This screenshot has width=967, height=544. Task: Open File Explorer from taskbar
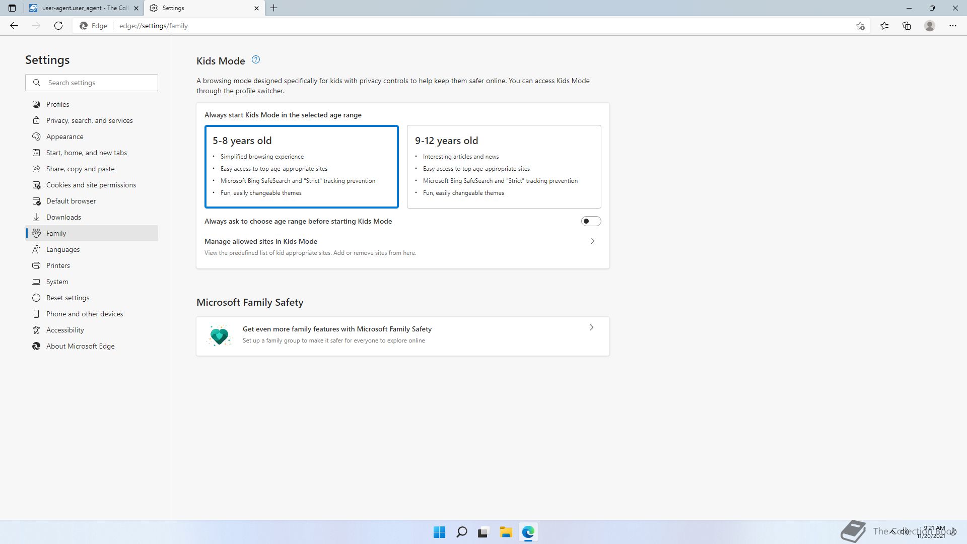pyautogui.click(x=506, y=532)
